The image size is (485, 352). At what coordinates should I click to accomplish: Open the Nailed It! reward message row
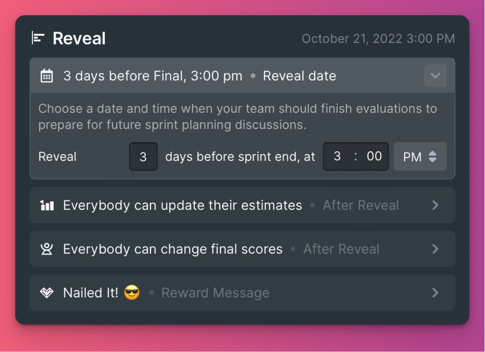[x=90, y=293]
